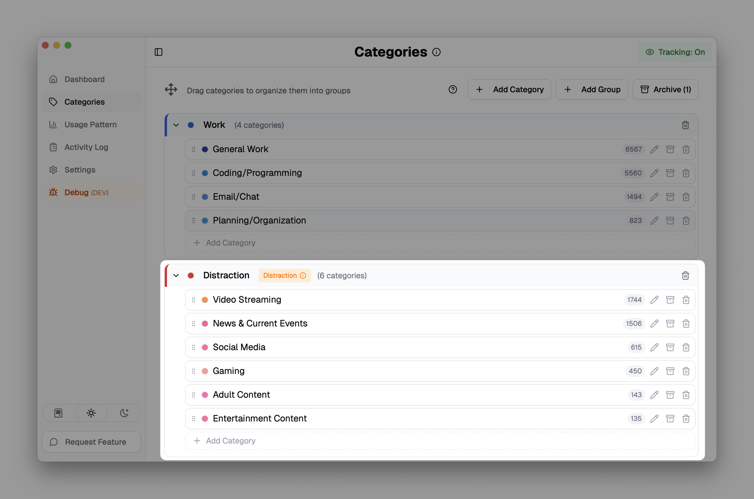Screen dimensions: 754x499
Task: Go to Activity Log page
Action: [86, 147]
